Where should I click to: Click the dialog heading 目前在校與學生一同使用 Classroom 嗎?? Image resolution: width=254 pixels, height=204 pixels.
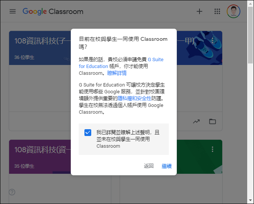coord(123,43)
